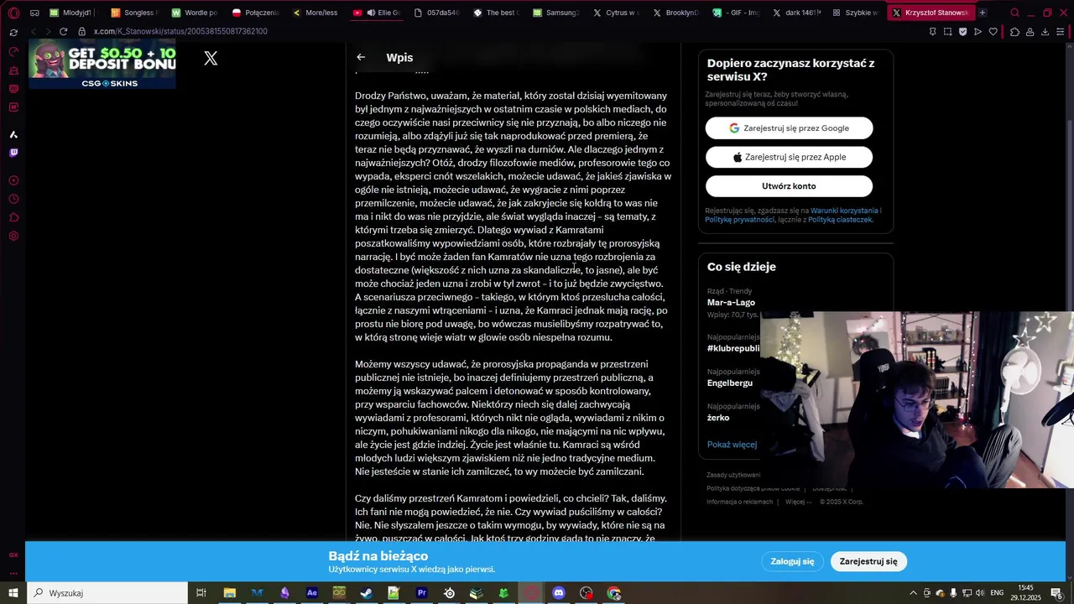Switch to the Samsung2 tab
The width and height of the screenshot is (1074, 604).
tap(555, 13)
